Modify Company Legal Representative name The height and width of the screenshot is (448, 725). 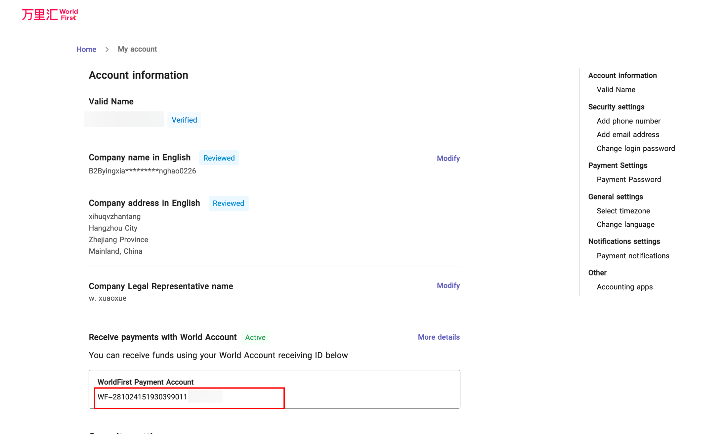448,285
